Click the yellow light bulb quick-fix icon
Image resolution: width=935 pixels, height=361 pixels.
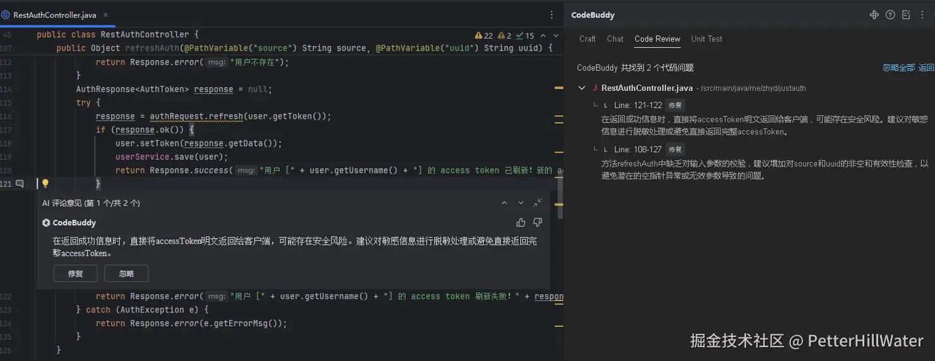point(45,184)
